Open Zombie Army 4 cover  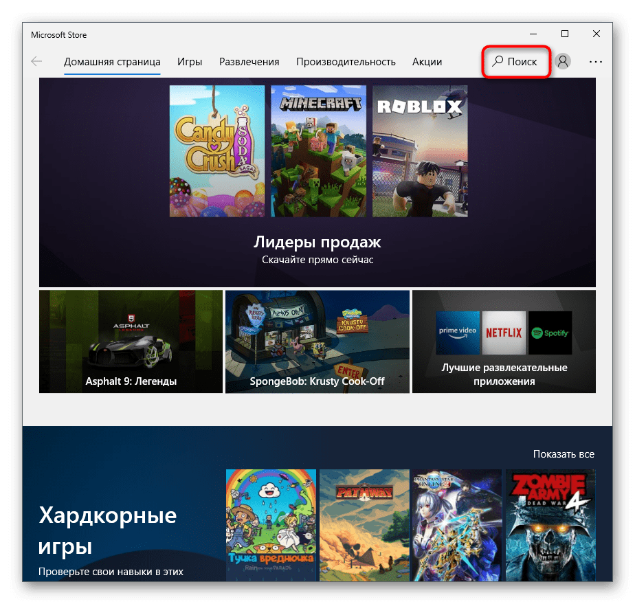[550, 525]
